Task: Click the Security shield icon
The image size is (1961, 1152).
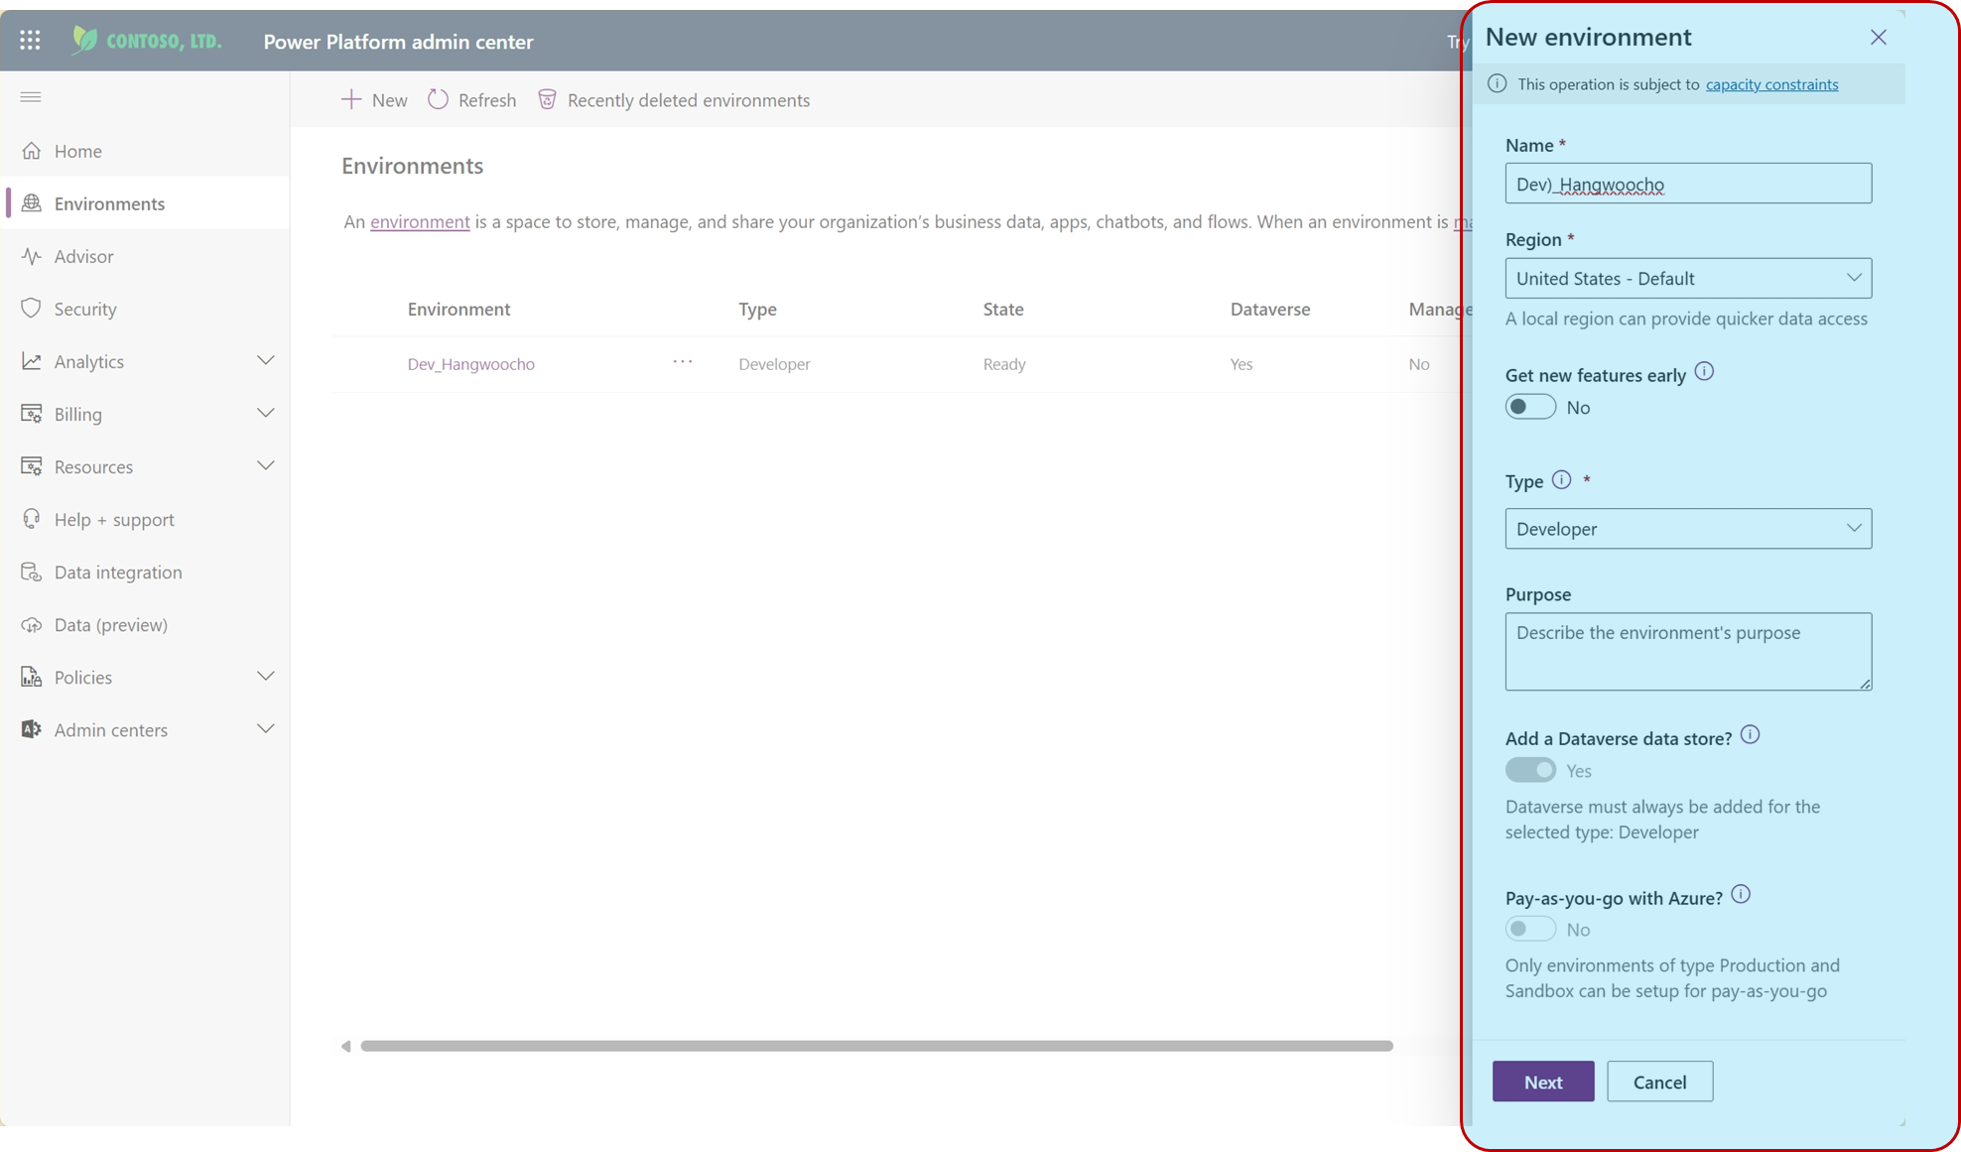Action: [x=32, y=309]
